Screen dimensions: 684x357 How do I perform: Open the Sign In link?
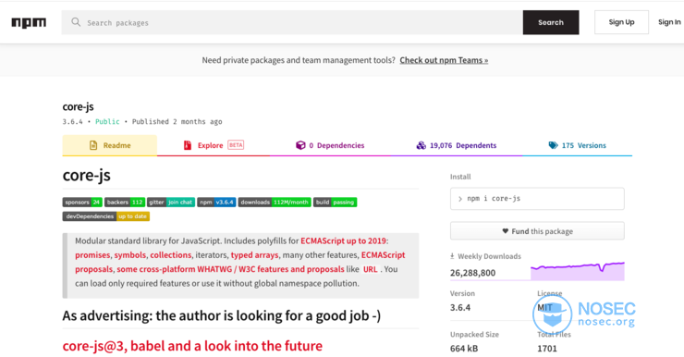click(669, 22)
